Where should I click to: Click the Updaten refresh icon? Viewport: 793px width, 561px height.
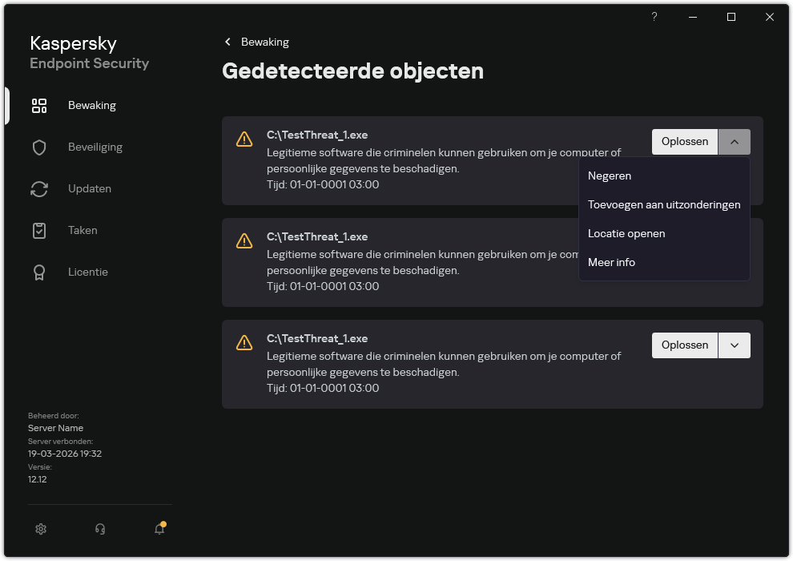coord(38,188)
